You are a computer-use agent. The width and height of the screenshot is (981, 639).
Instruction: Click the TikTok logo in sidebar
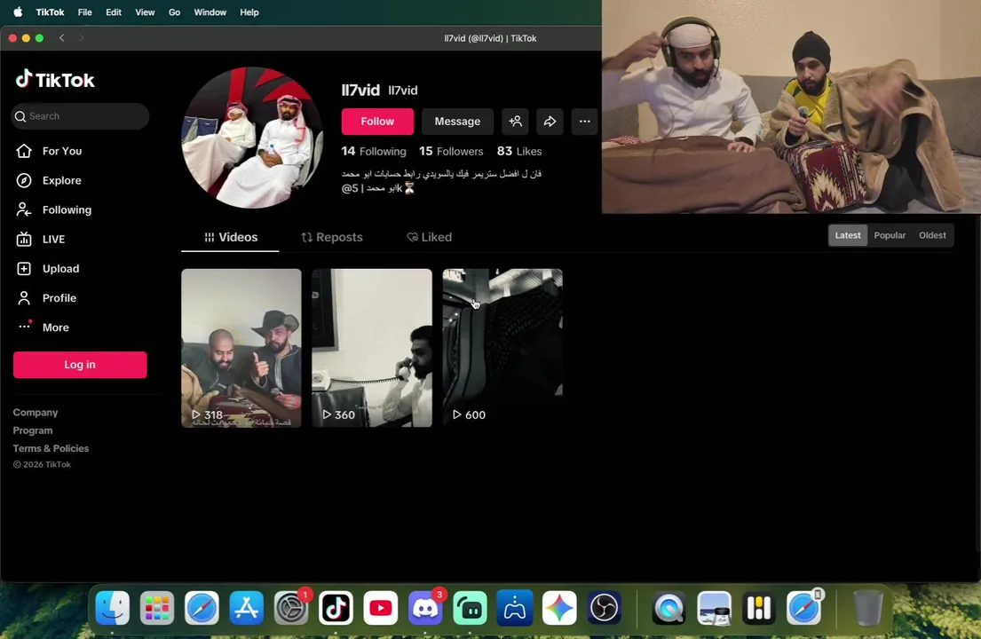pos(55,79)
